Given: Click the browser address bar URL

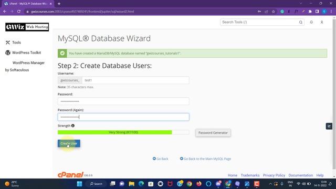Looking at the screenshot, I should pos(82,12).
